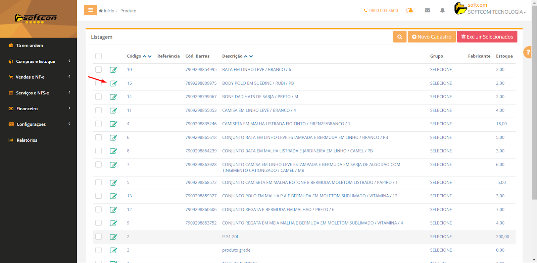Open the chat support icon

[409, 10]
